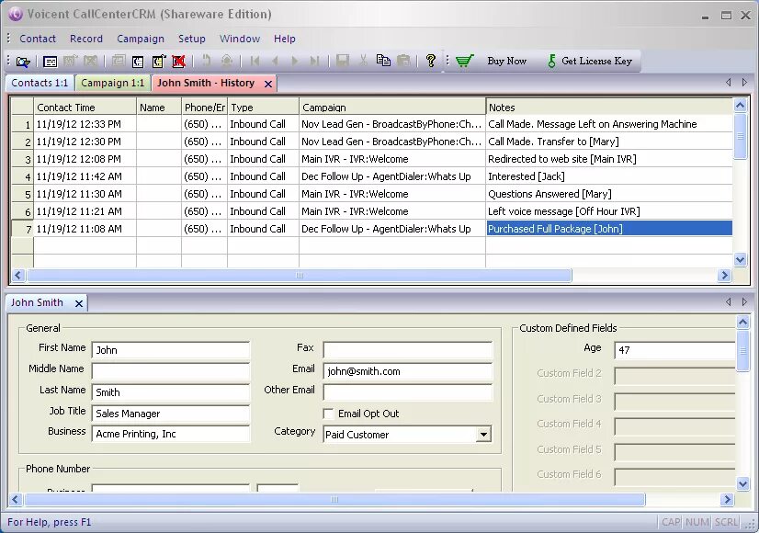Click the Type column header

pos(263,107)
